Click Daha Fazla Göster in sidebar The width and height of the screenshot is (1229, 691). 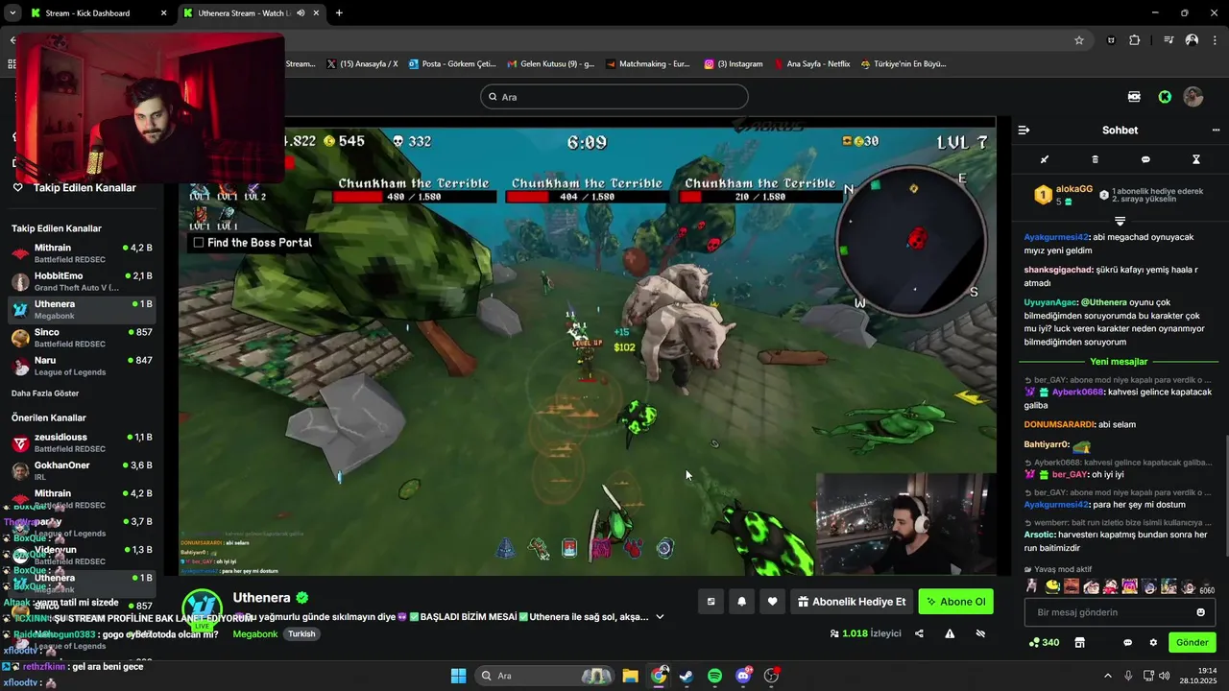coord(45,393)
